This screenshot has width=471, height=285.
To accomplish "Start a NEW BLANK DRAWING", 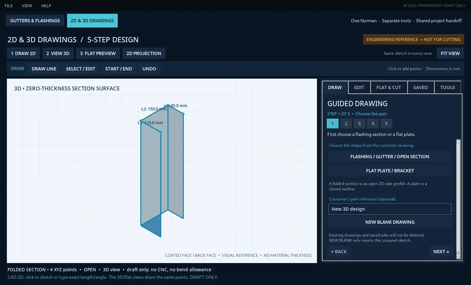I will (390, 222).
